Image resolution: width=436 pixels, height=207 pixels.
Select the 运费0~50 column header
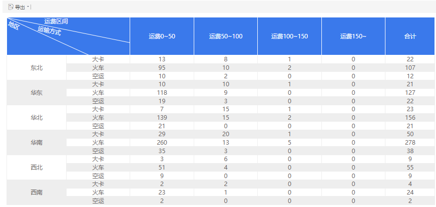point(162,36)
